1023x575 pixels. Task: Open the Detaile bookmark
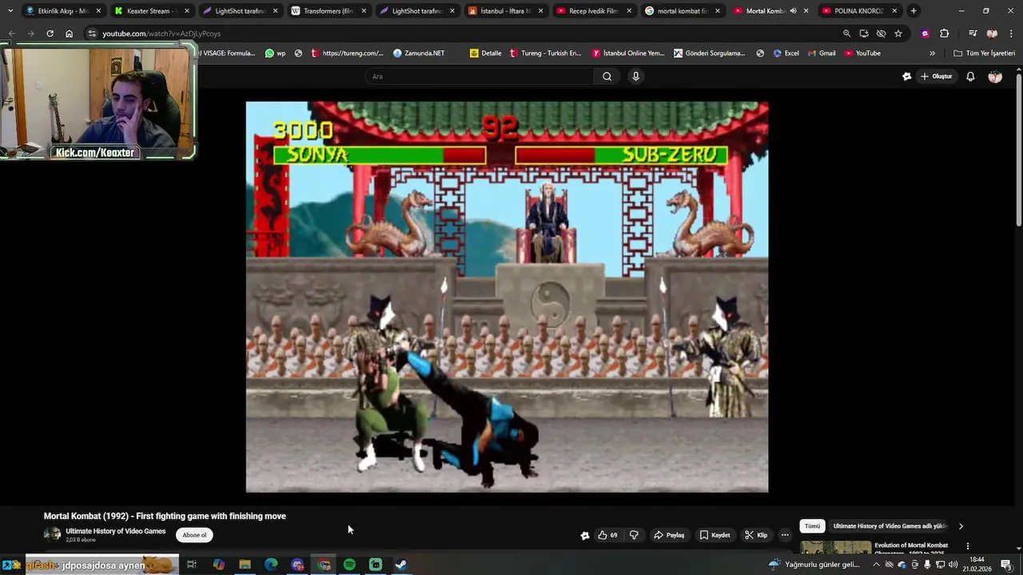click(x=485, y=54)
